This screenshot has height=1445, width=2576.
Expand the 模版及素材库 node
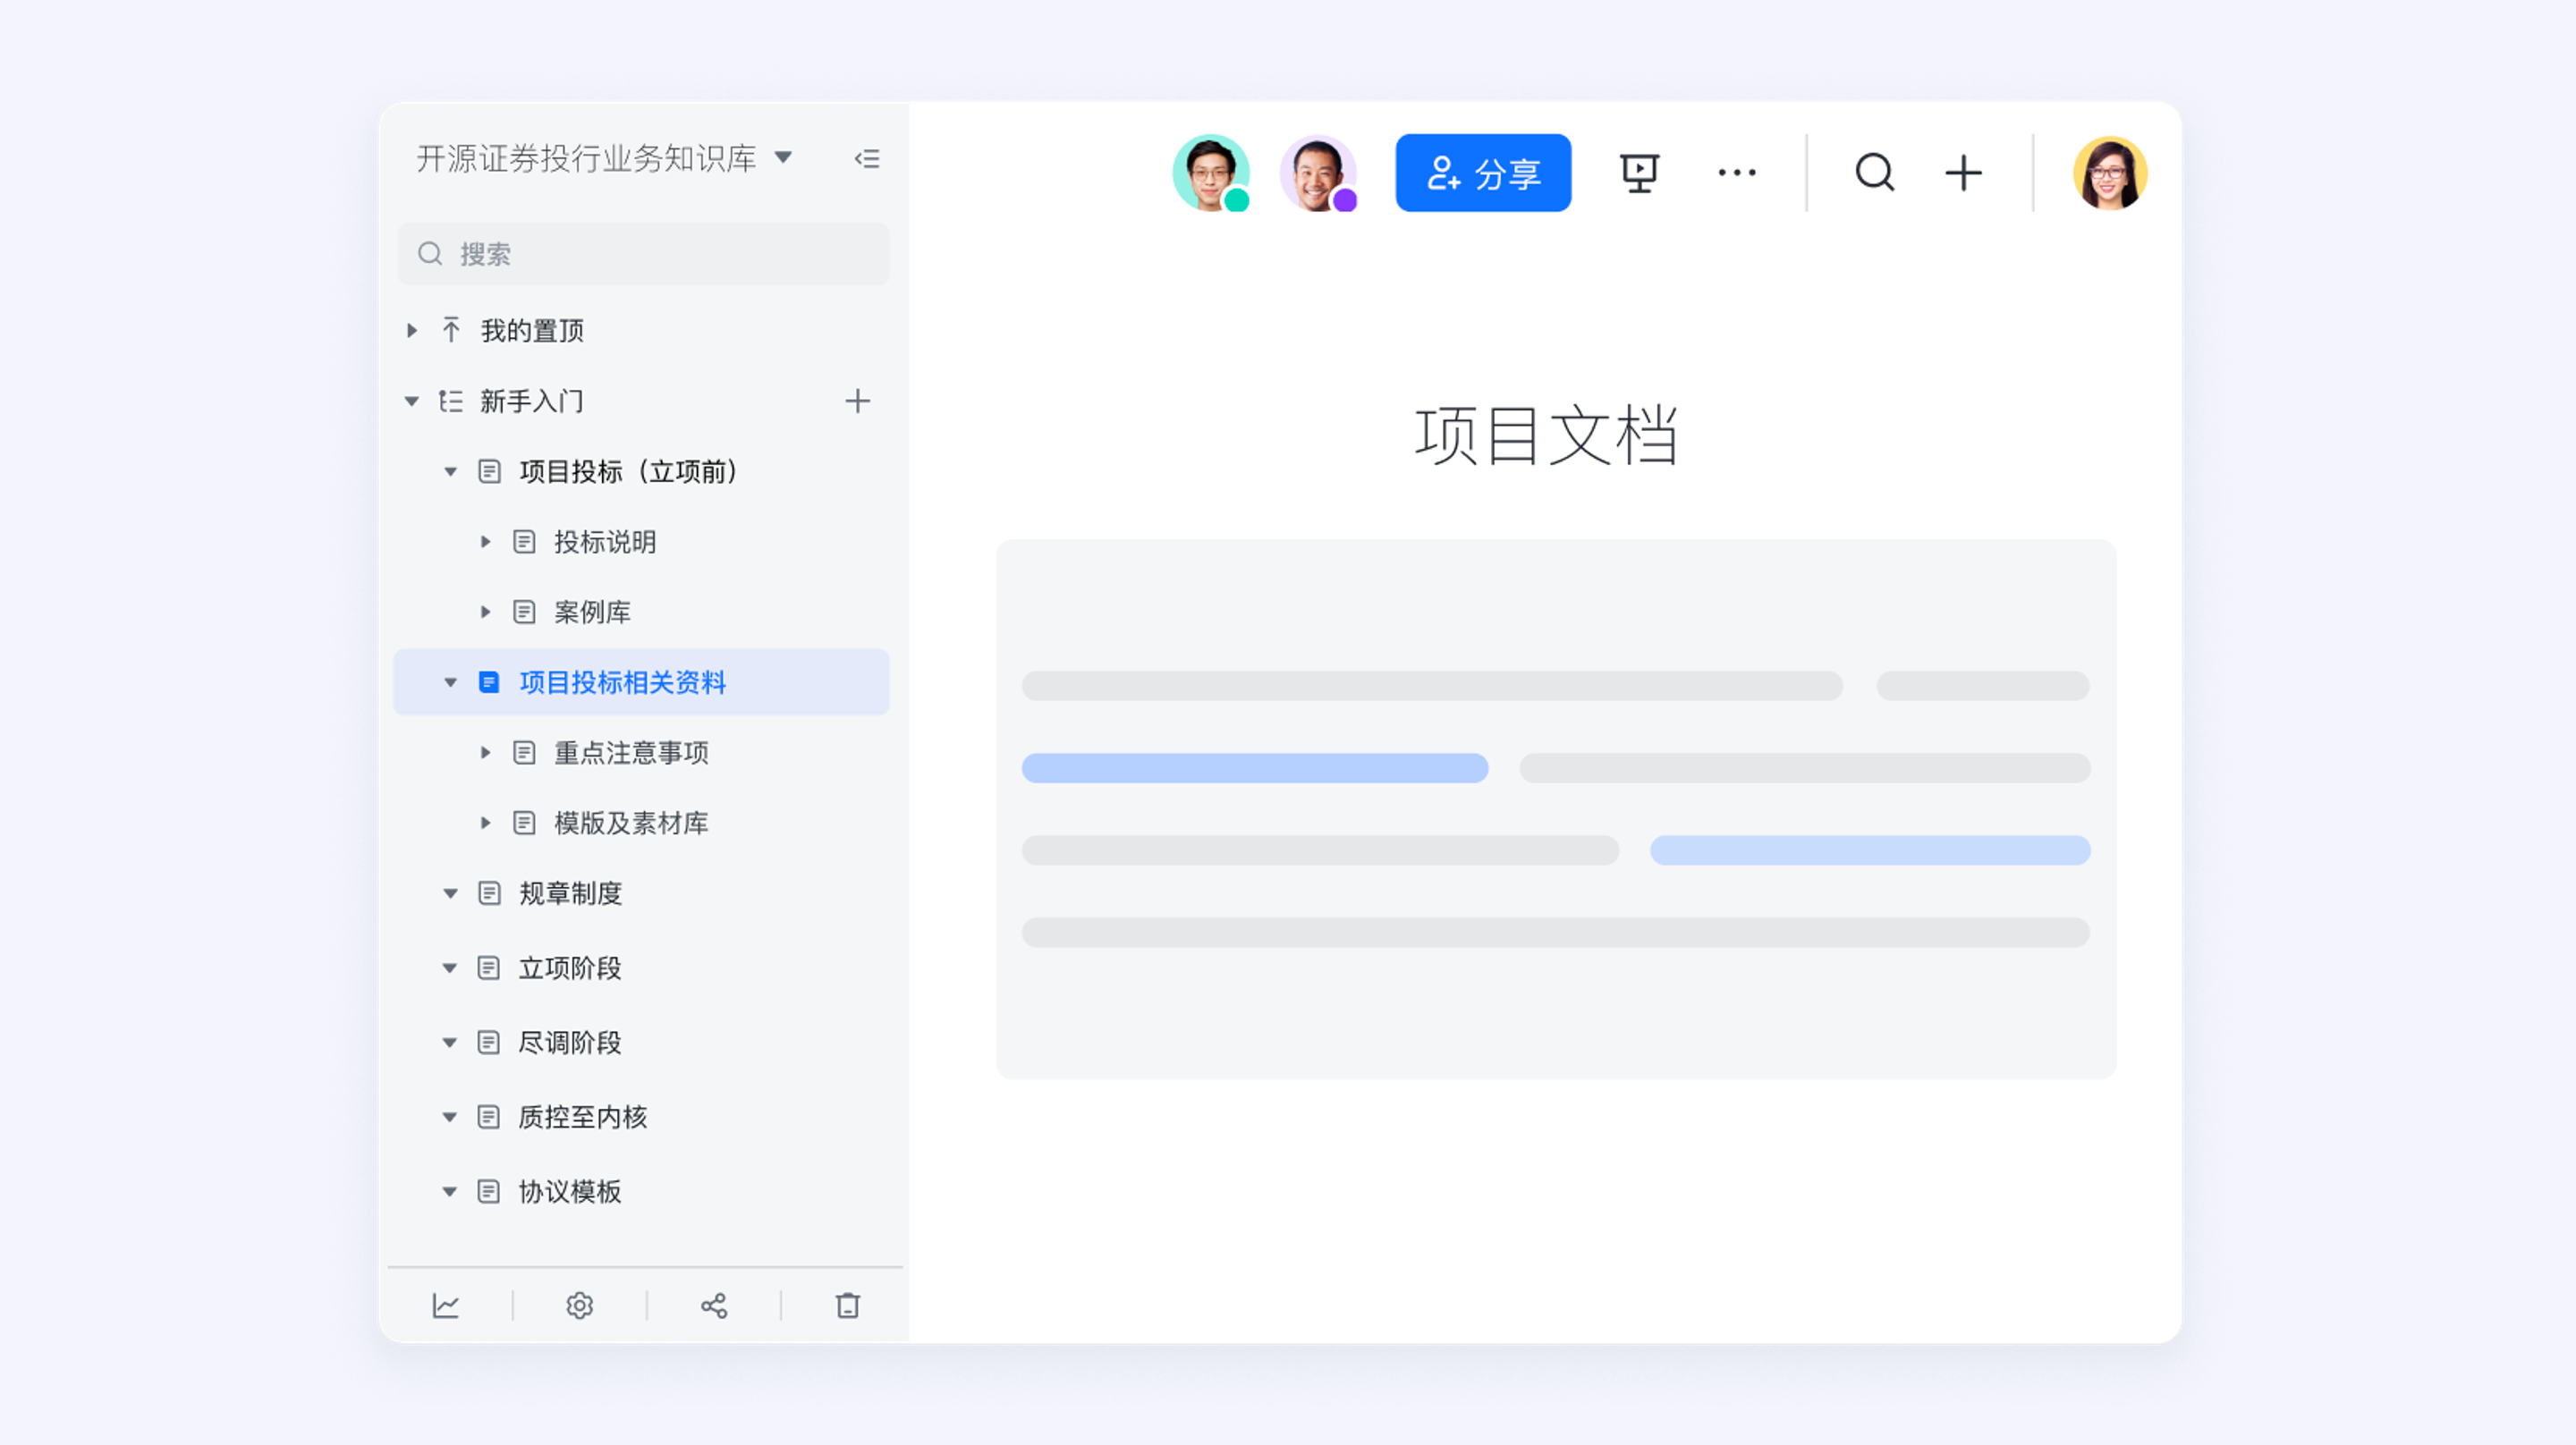tap(486, 823)
